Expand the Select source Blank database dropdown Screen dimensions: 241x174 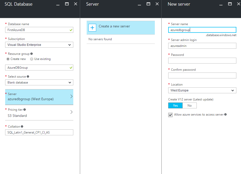(x=39, y=83)
